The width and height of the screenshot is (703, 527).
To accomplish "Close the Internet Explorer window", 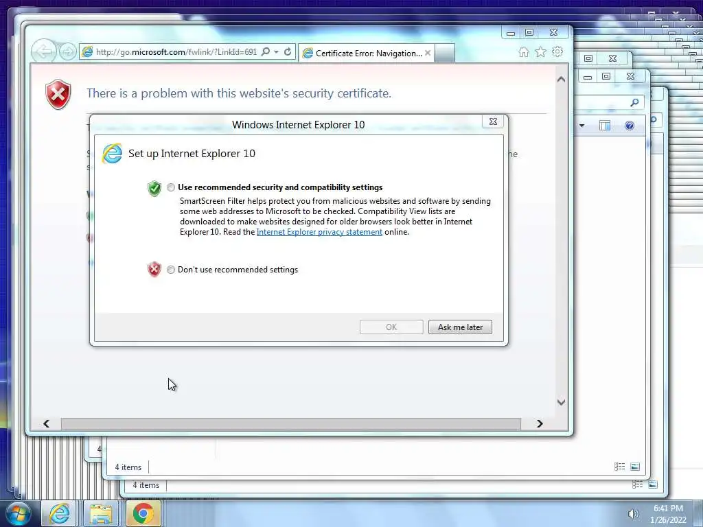I will [554, 32].
